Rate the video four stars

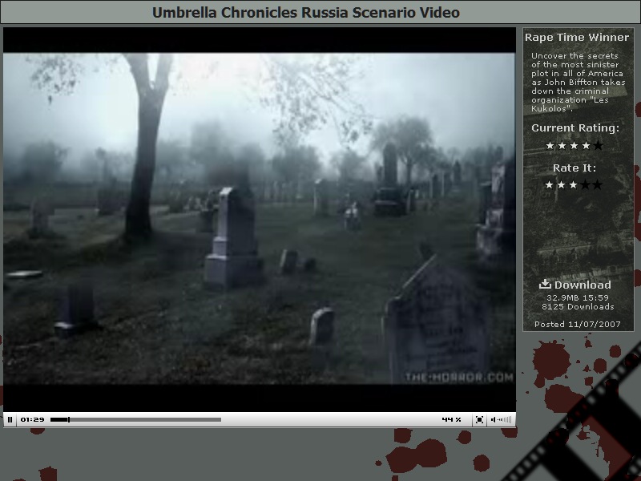[x=586, y=184]
